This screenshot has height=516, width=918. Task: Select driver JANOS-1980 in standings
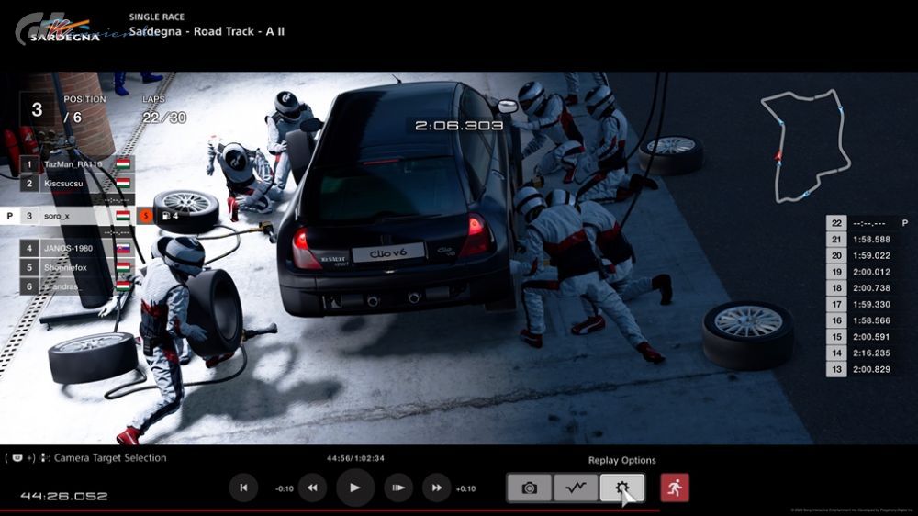coord(76,248)
